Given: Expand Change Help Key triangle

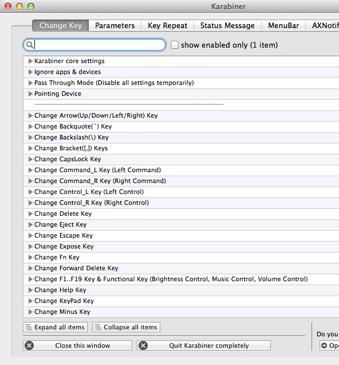Looking at the screenshot, I should tap(30, 290).
